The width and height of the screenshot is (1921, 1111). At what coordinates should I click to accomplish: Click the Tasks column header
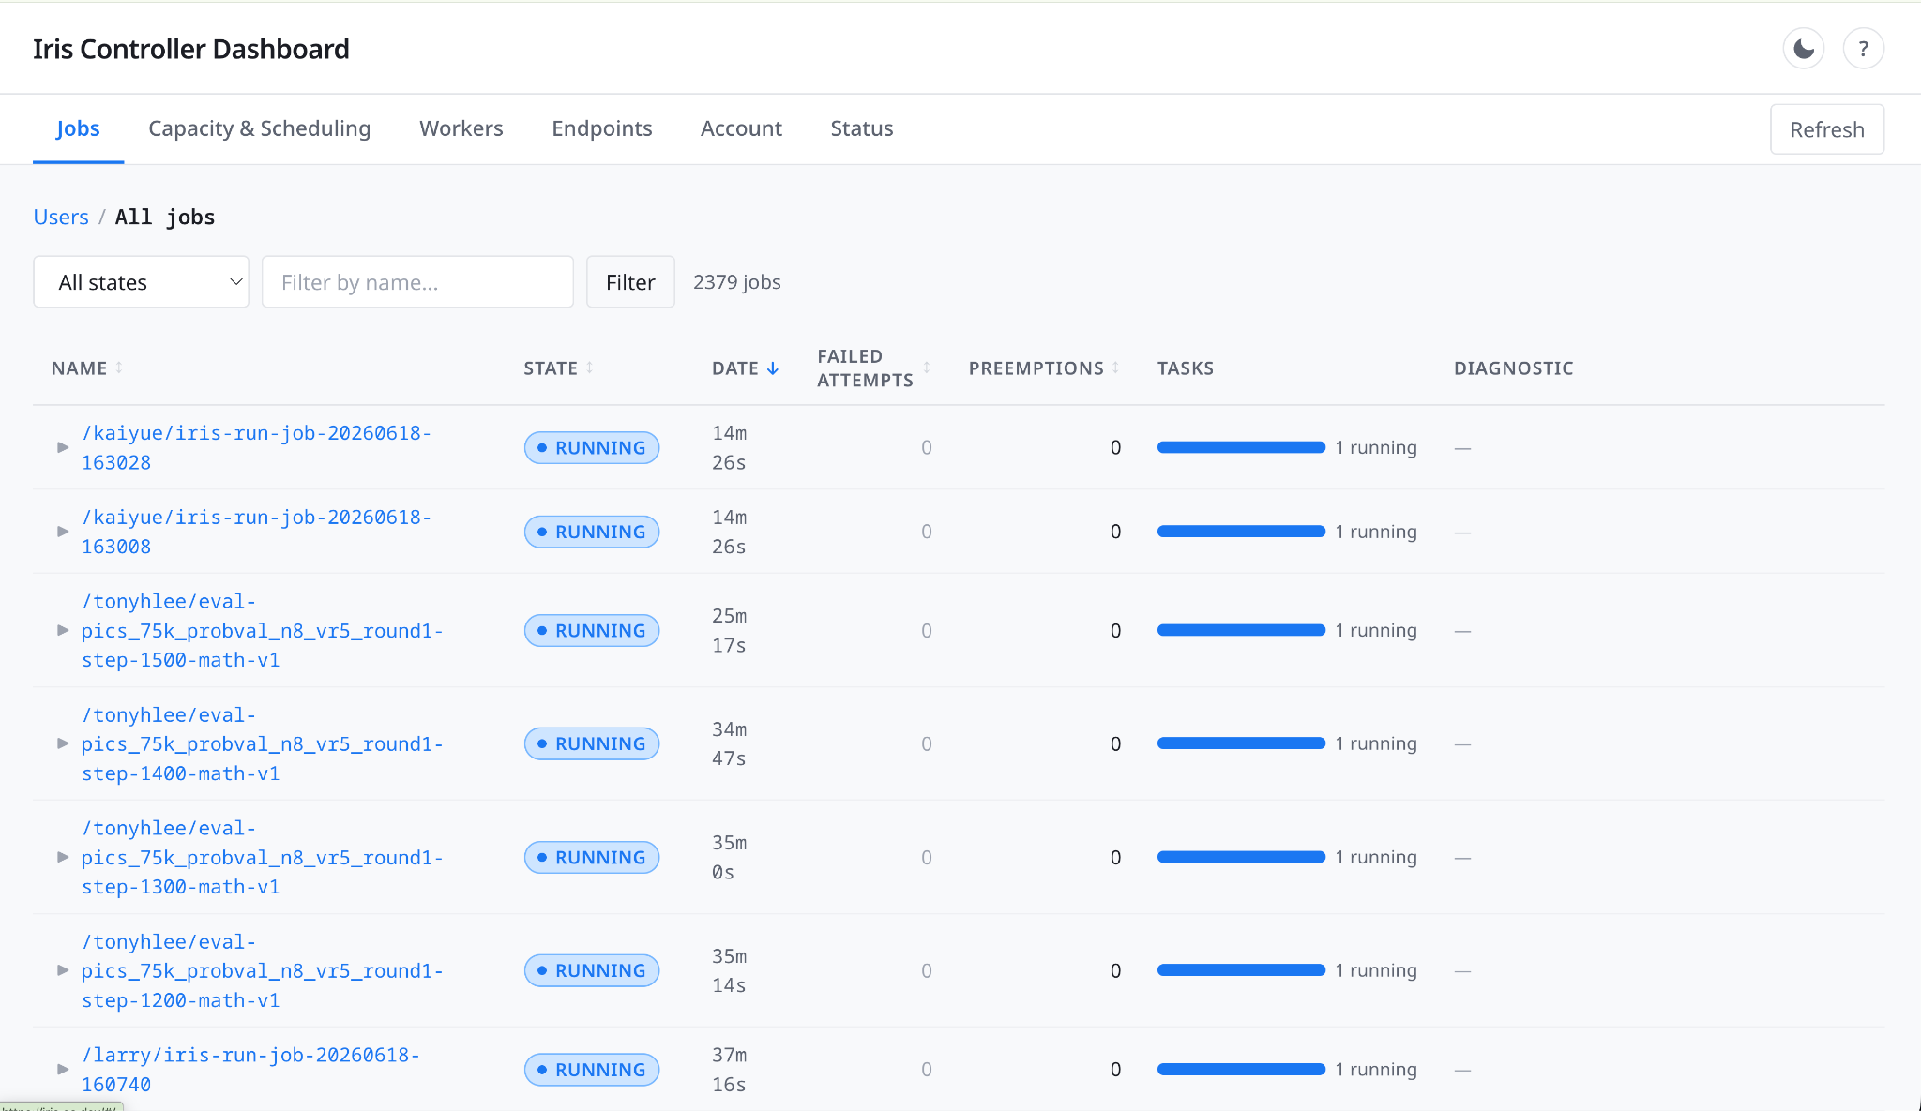(x=1186, y=368)
